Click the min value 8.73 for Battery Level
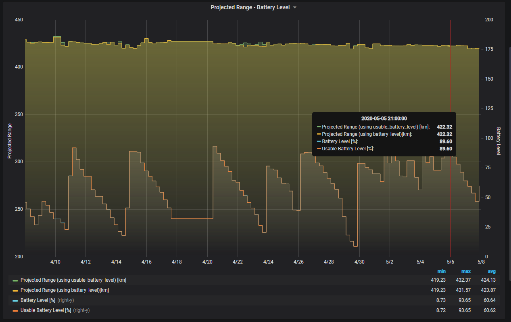Screen dimensions: 511x322 click(441, 300)
